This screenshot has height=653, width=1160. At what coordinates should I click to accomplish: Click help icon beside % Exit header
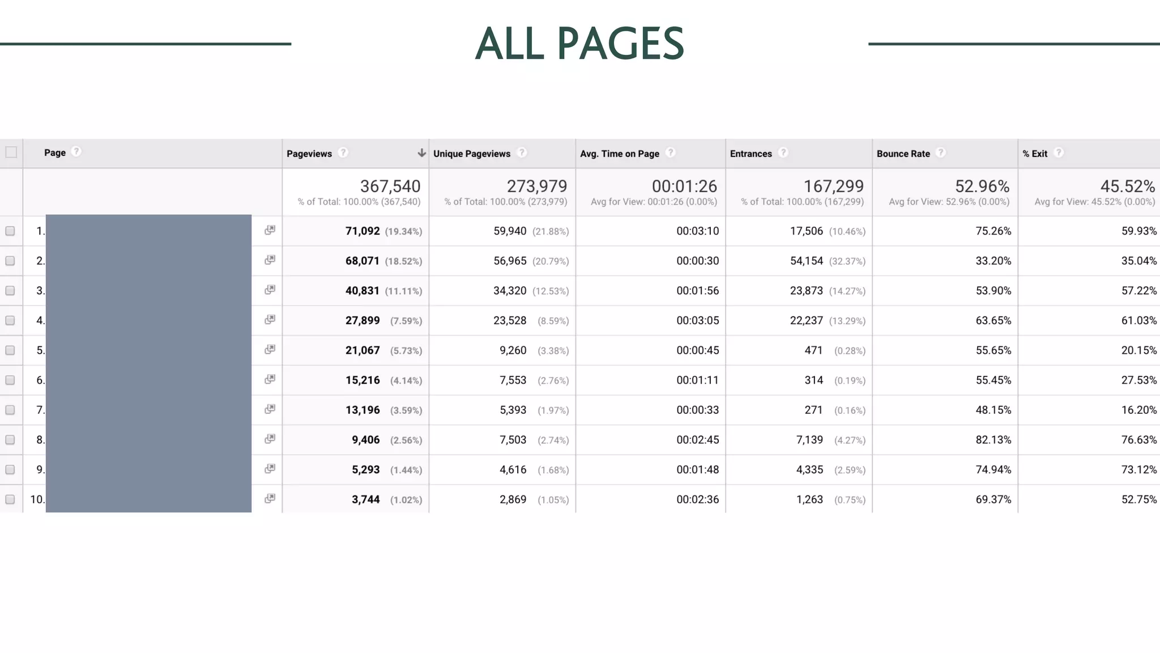(x=1058, y=152)
